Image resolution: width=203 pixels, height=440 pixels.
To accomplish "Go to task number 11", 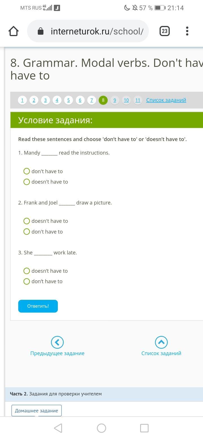I will pyautogui.click(x=138, y=100).
